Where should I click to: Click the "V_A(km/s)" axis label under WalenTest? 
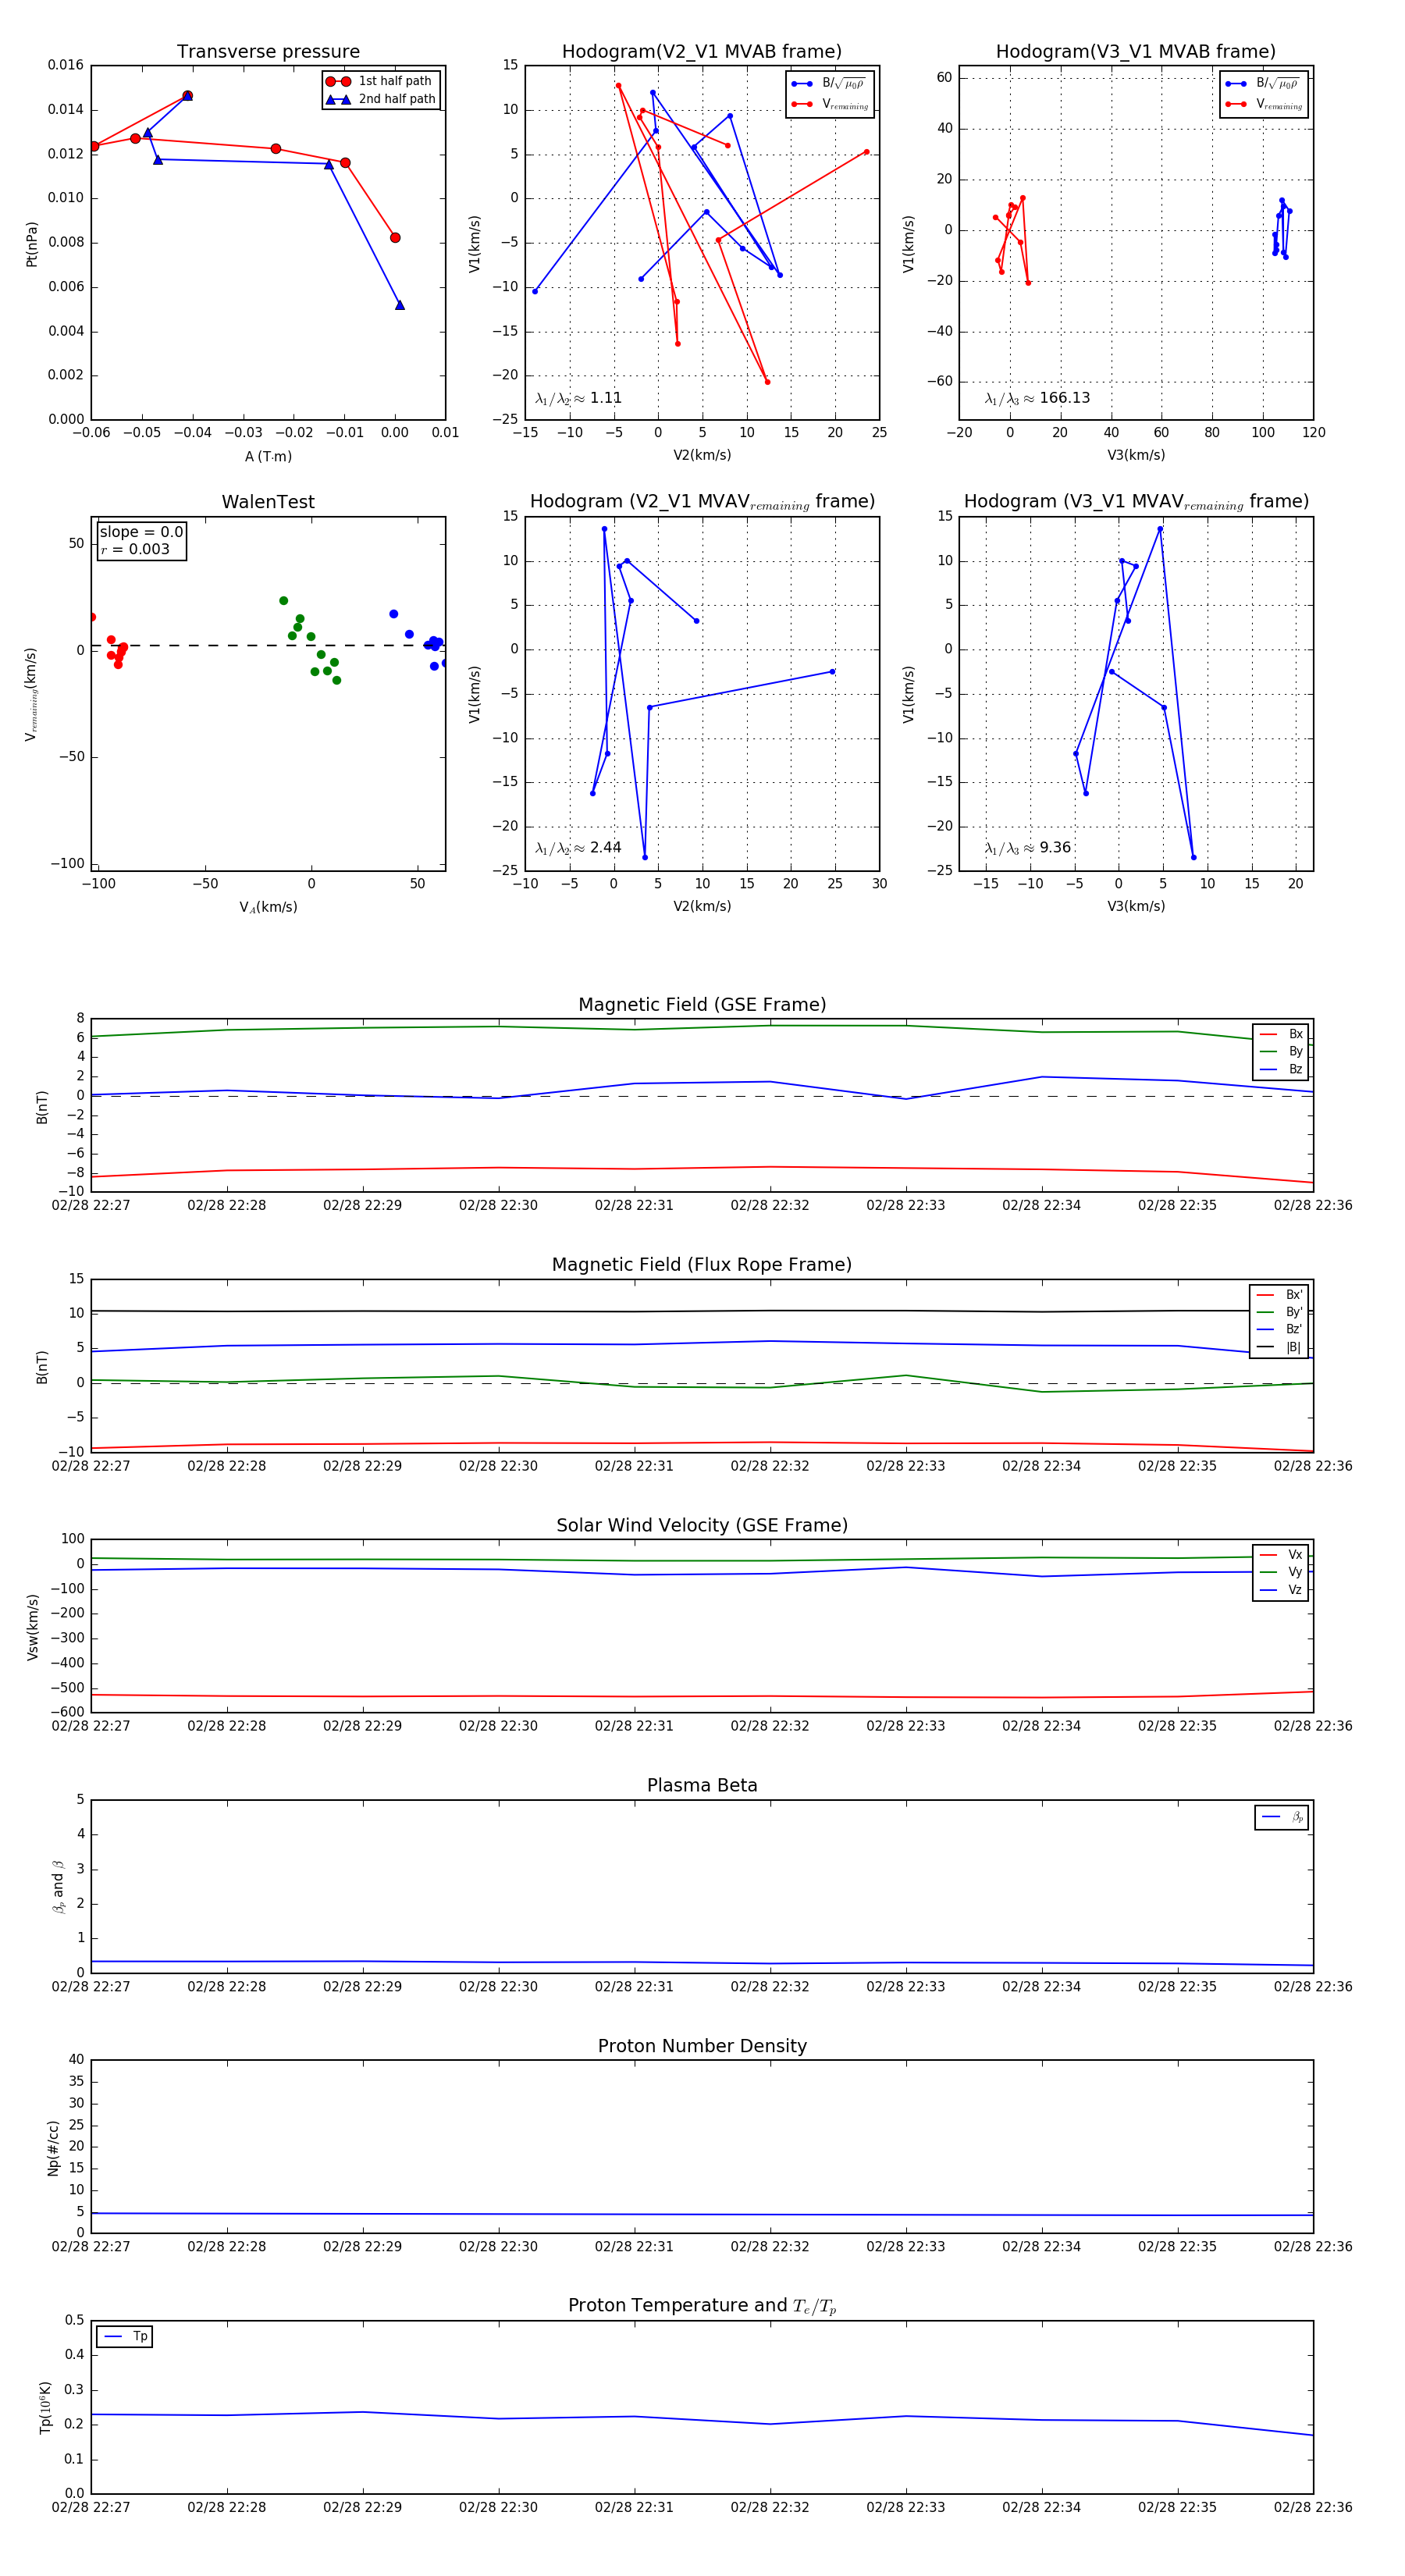[x=268, y=907]
